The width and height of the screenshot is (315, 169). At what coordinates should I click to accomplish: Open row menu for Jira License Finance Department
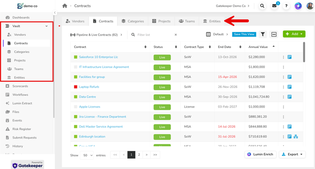click(x=283, y=117)
